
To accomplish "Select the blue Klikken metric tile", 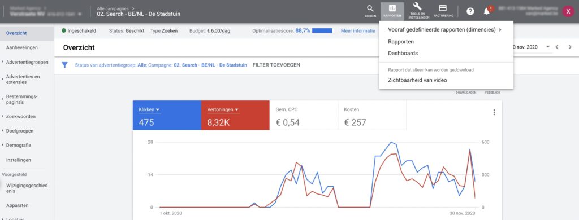I will 167,116.
